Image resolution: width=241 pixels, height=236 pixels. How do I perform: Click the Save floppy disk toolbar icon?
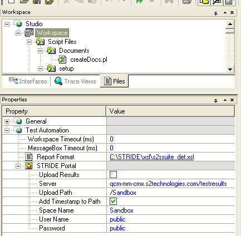[x=37, y=2]
